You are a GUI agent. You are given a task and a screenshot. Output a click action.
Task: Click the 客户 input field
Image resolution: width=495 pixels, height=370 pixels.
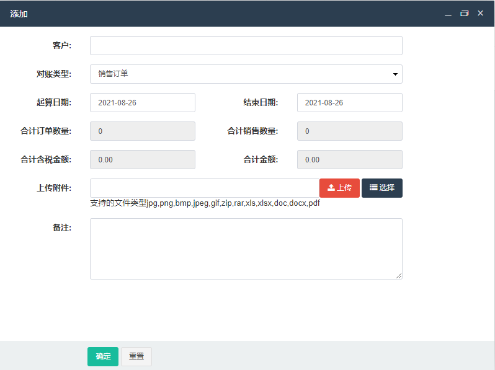click(x=246, y=45)
